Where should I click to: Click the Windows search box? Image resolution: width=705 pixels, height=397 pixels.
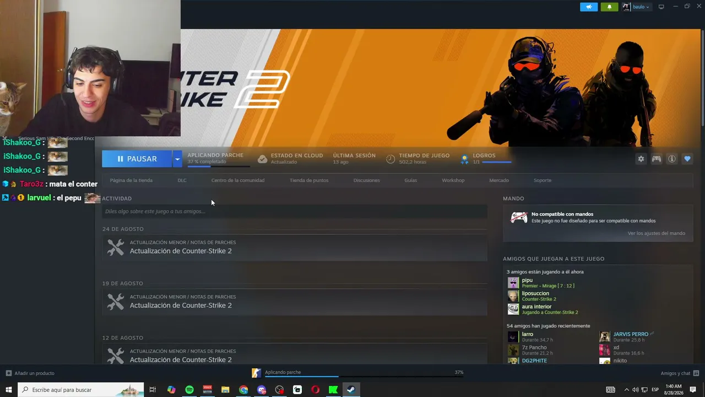click(81, 390)
